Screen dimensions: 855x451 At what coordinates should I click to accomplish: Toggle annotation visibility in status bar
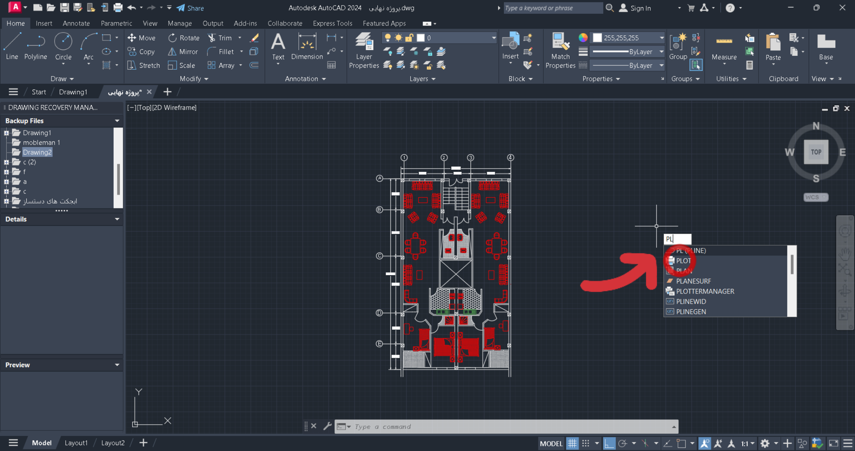click(705, 443)
